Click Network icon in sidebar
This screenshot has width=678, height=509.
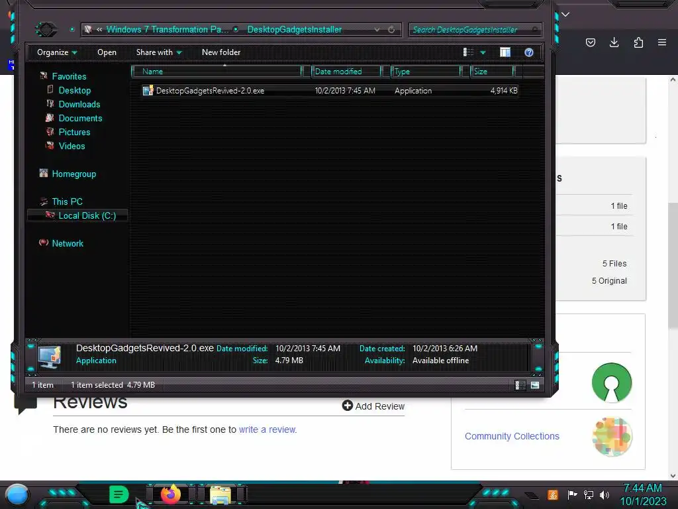point(44,243)
